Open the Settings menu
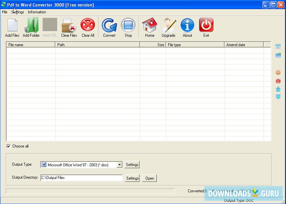286x204 pixels. click(x=18, y=12)
